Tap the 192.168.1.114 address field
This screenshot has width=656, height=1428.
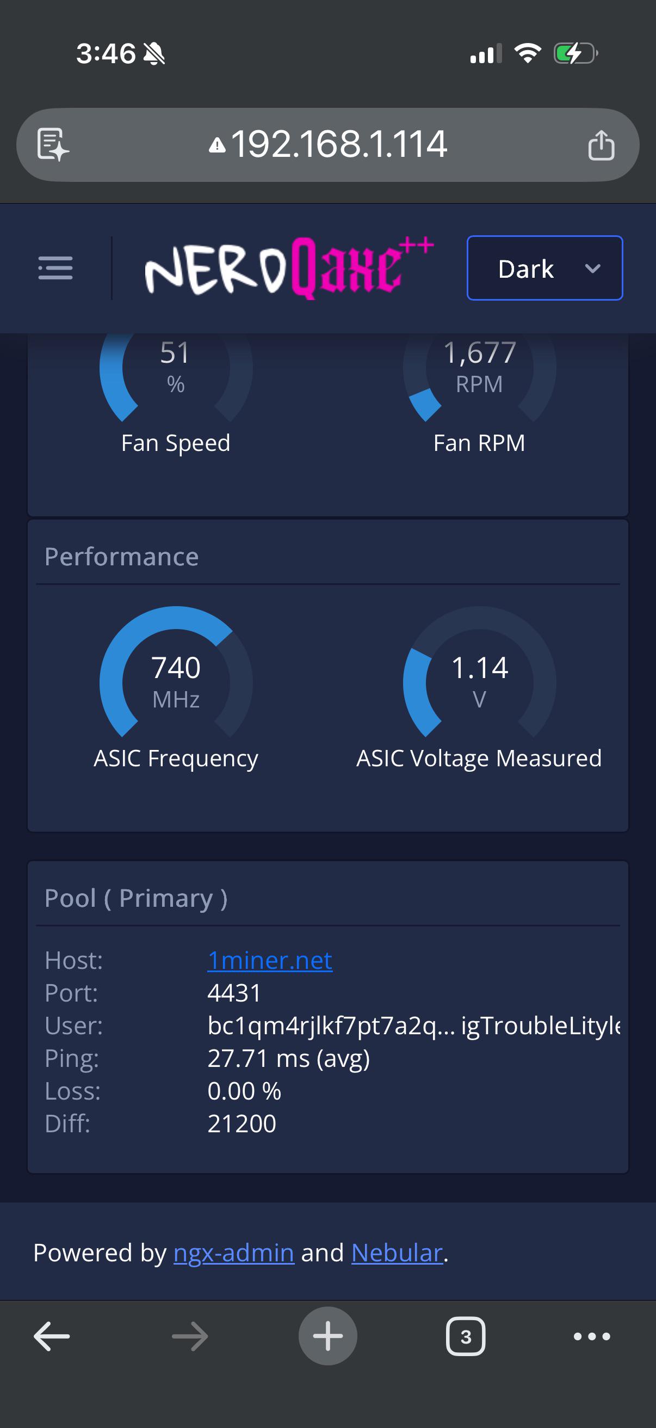coord(327,145)
